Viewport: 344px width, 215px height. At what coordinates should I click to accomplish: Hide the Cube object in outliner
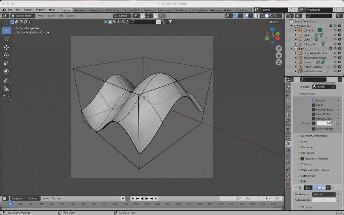335,35
